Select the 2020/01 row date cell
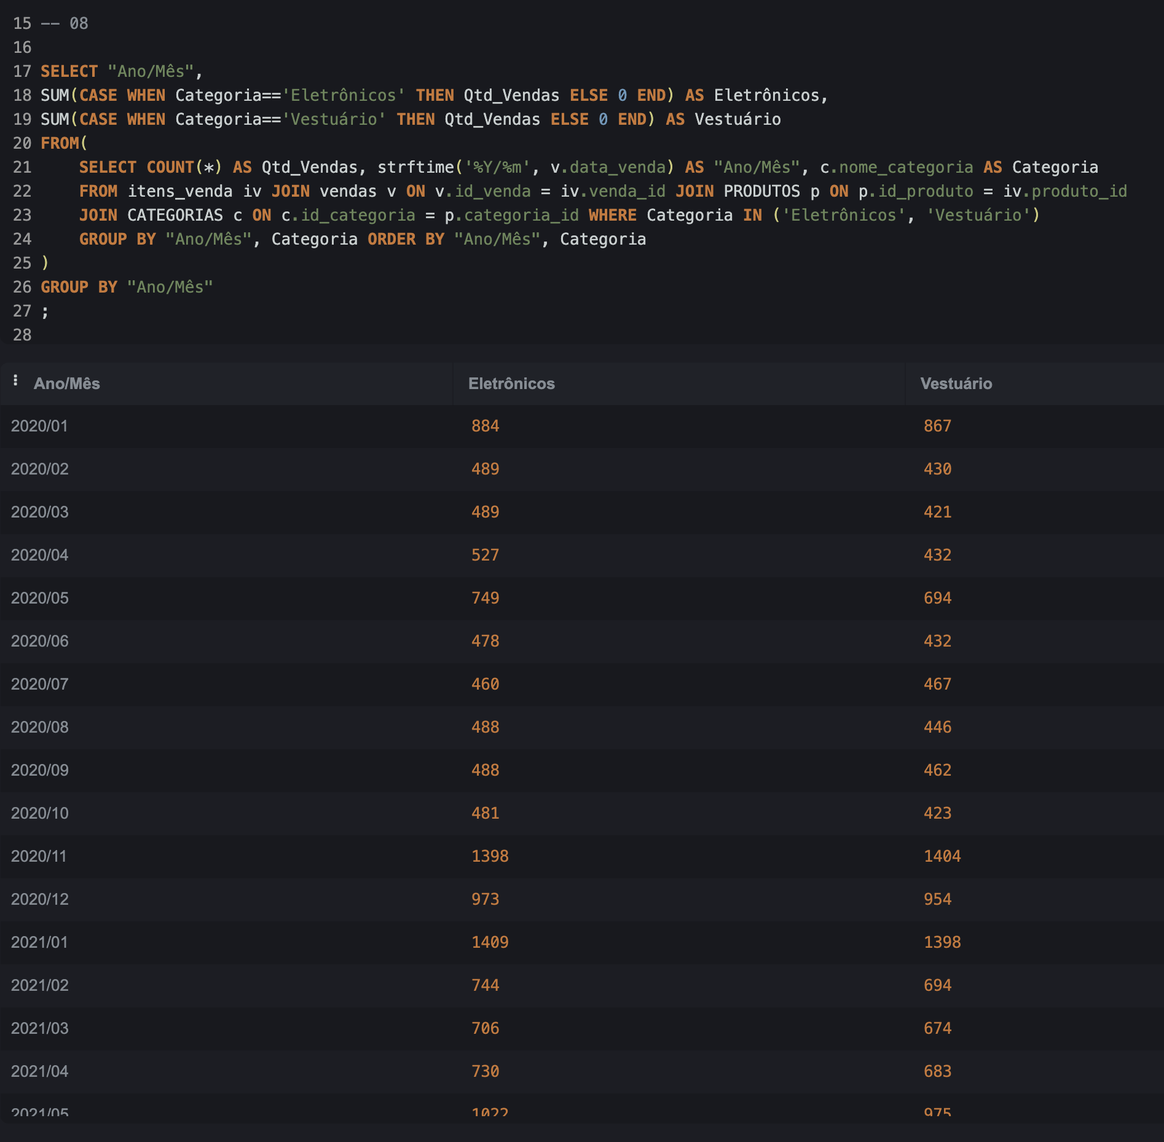 click(x=39, y=426)
